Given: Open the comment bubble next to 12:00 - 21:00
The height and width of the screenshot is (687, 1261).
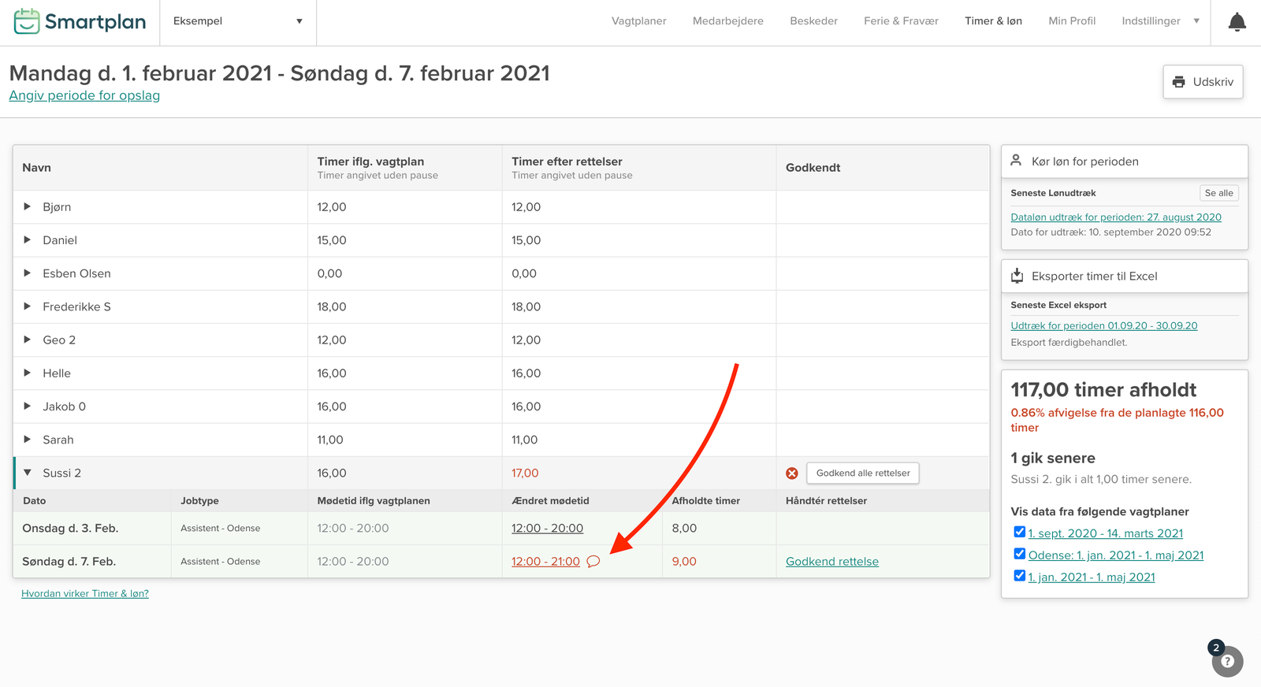Looking at the screenshot, I should (x=593, y=562).
